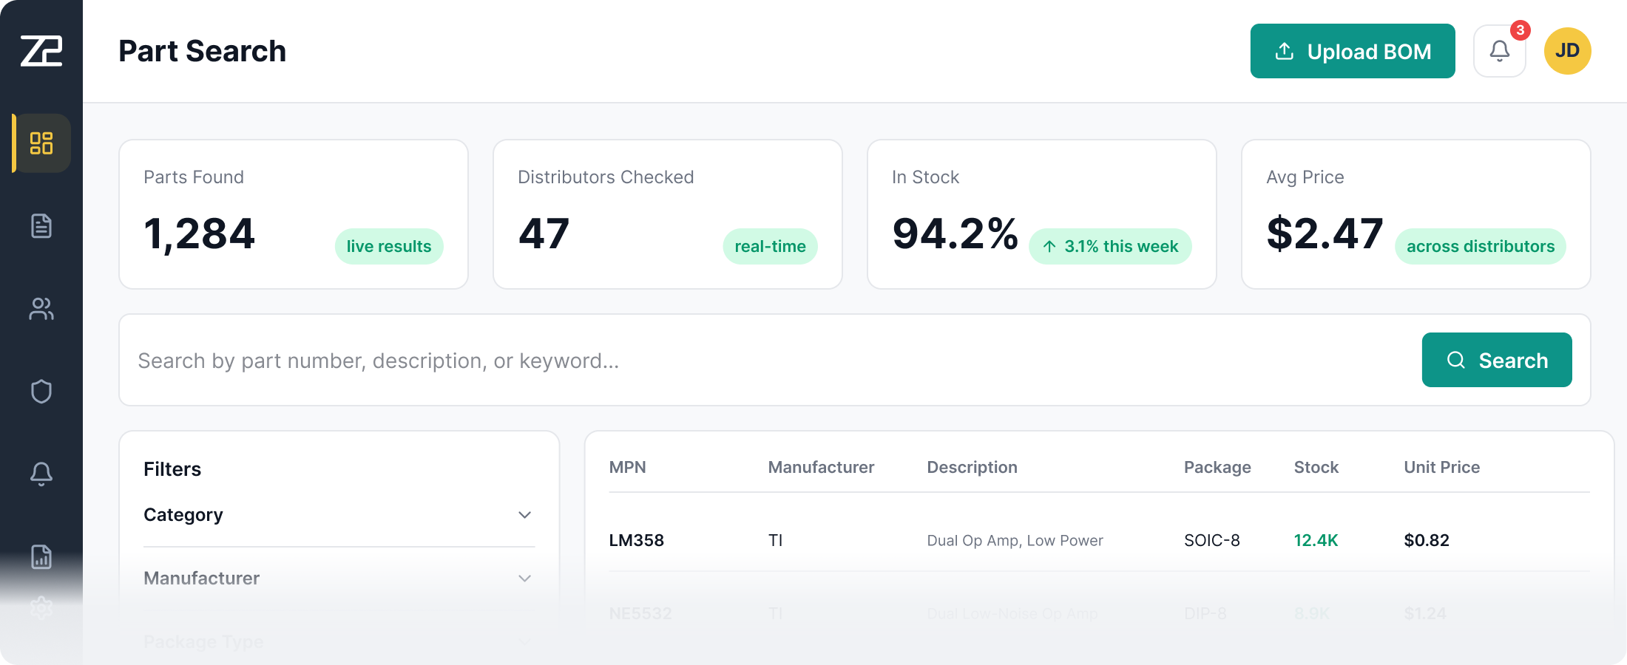Screen dimensions: 1627x665
Task: Open the Analytics report icon in sidebar
Action: click(41, 557)
